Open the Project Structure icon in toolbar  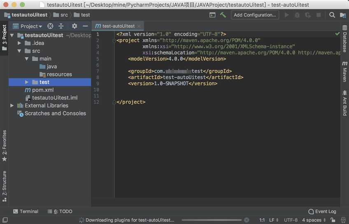tap(343, 15)
